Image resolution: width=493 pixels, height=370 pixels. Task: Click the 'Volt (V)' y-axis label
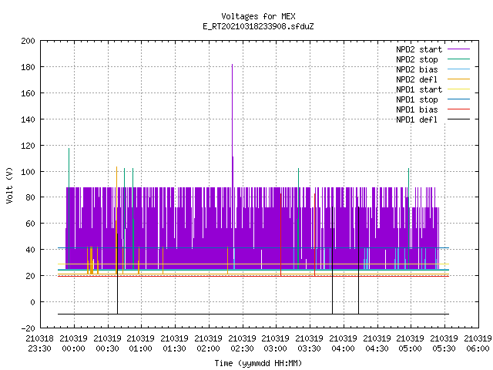pos(10,185)
